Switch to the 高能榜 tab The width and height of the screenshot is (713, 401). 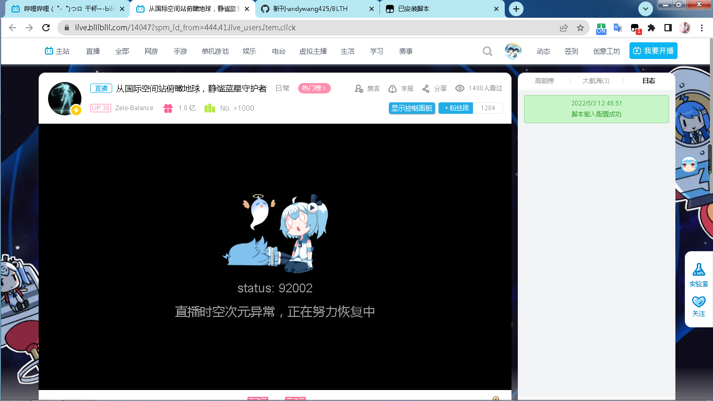click(x=544, y=81)
